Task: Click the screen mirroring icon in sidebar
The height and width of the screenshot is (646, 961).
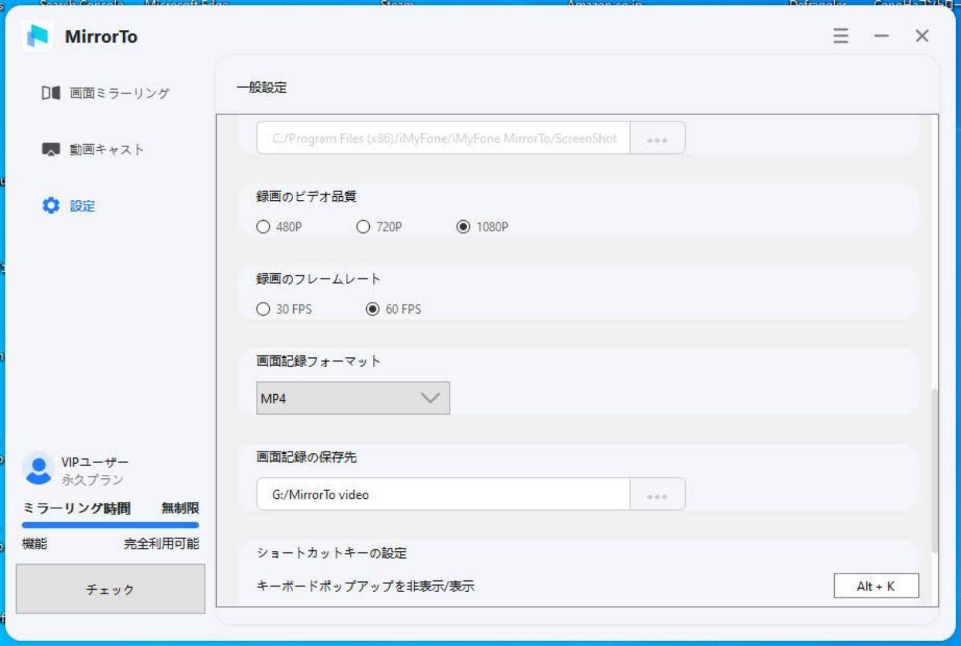Action: click(51, 93)
